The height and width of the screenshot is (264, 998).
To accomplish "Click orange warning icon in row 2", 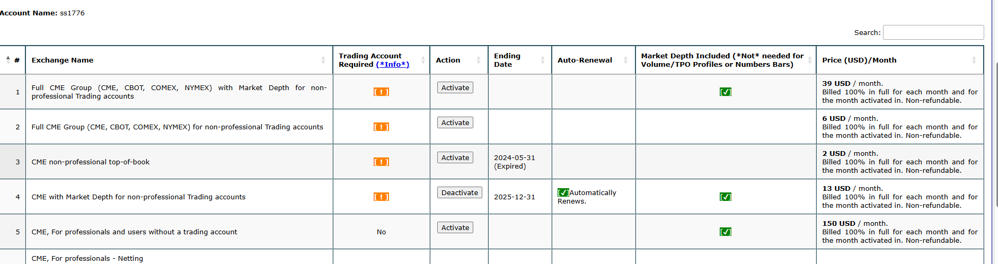I will coord(381,127).
